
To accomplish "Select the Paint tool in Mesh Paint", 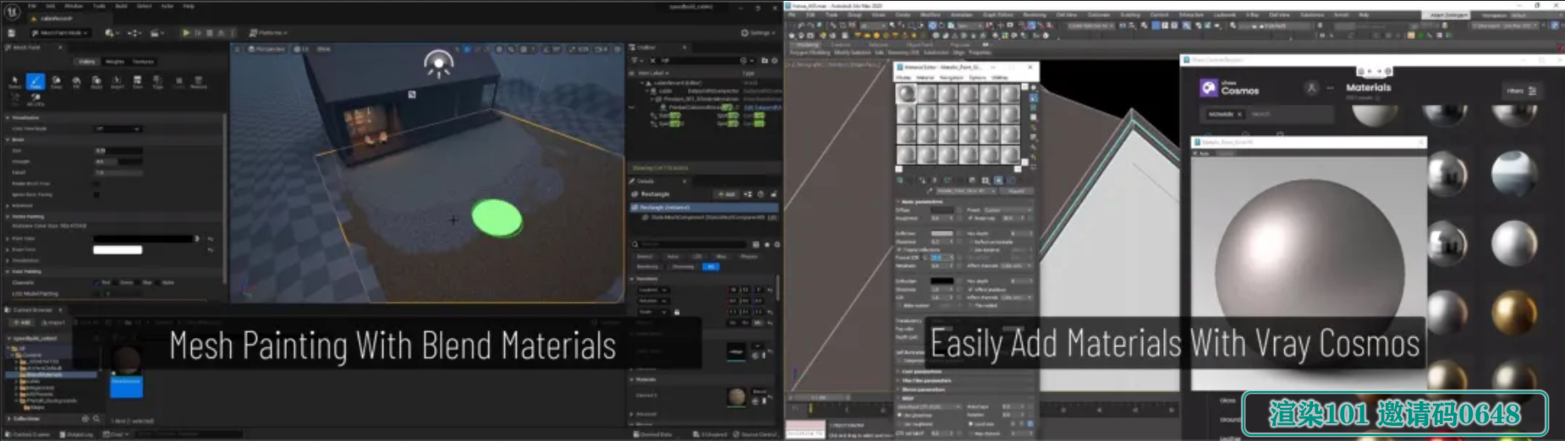I will 36,81.
